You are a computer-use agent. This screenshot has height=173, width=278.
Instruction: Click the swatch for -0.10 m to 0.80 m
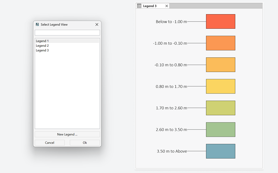click(x=221, y=65)
